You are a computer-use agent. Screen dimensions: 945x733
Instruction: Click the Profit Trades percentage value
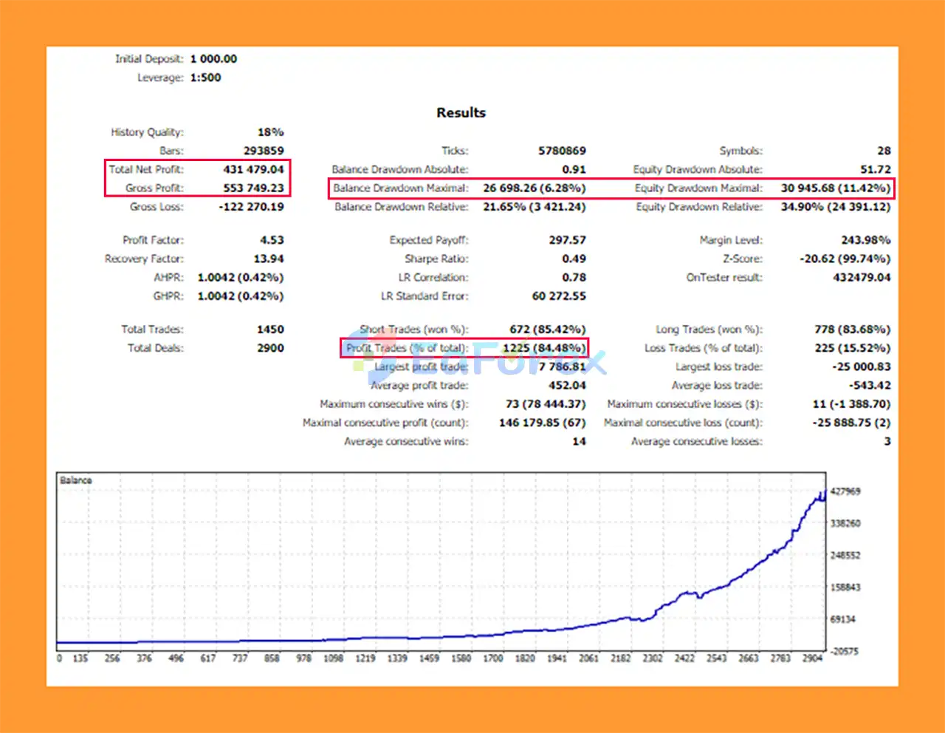click(x=544, y=348)
